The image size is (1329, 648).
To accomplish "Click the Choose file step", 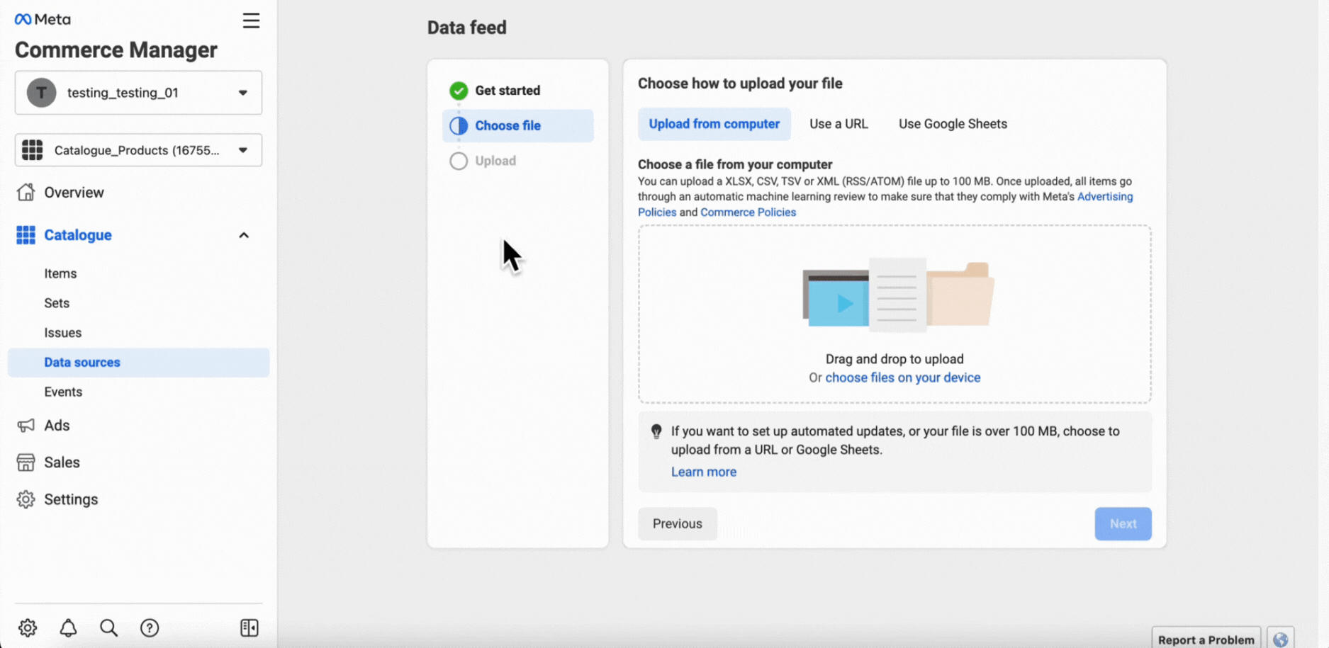I will coord(518,125).
